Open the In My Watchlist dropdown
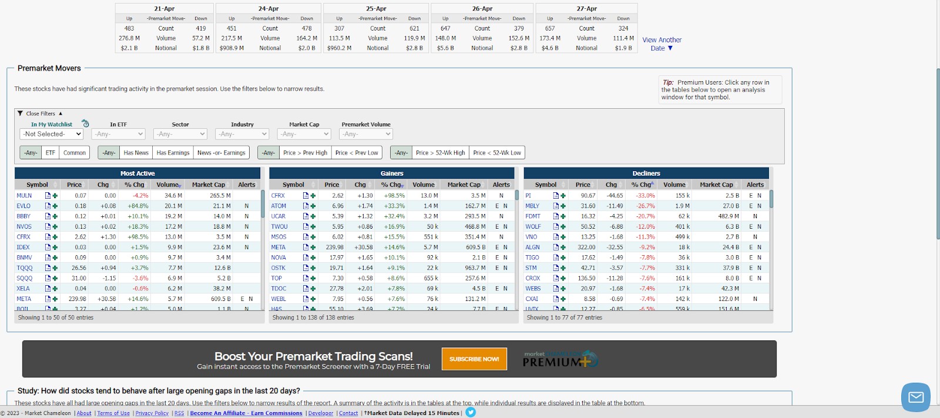 point(52,134)
